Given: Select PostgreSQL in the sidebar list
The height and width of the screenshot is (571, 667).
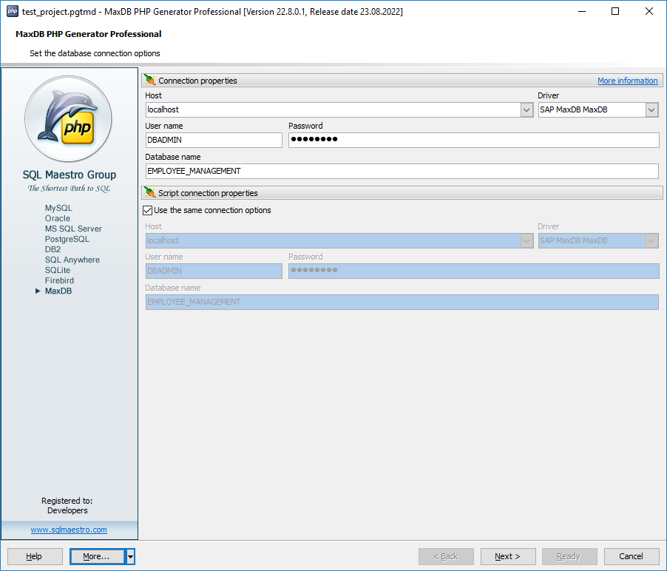Looking at the screenshot, I should [x=67, y=240].
